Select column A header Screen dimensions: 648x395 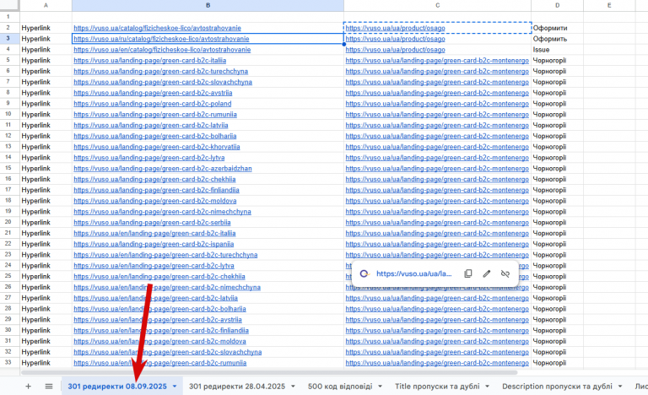46,5
